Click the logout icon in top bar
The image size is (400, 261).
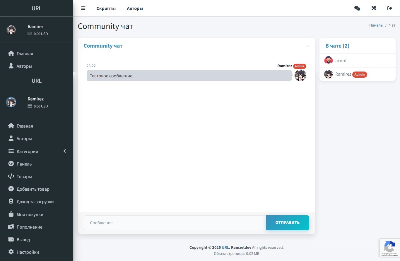click(x=389, y=8)
